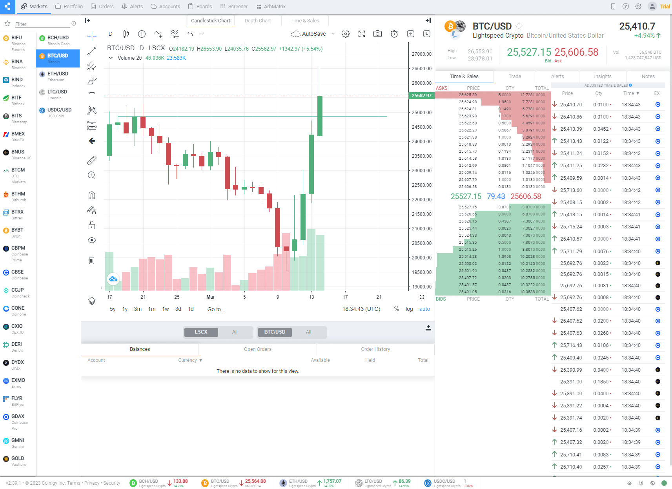
Task: Change the D interval selector
Action: pos(111,34)
